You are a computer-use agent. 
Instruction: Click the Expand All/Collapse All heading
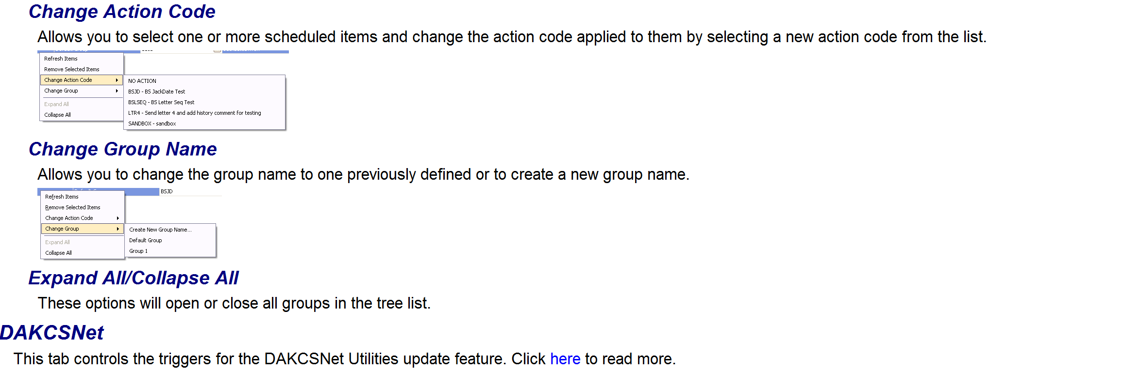click(134, 278)
